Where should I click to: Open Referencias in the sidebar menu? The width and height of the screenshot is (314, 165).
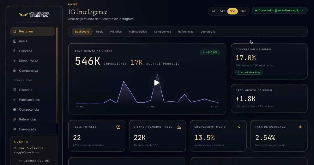click(x=33, y=119)
